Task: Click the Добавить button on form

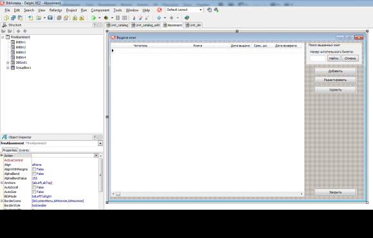Action: 336,71
